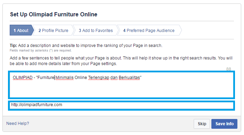
Task: Select the 1 About step tab
Action: (22, 30)
